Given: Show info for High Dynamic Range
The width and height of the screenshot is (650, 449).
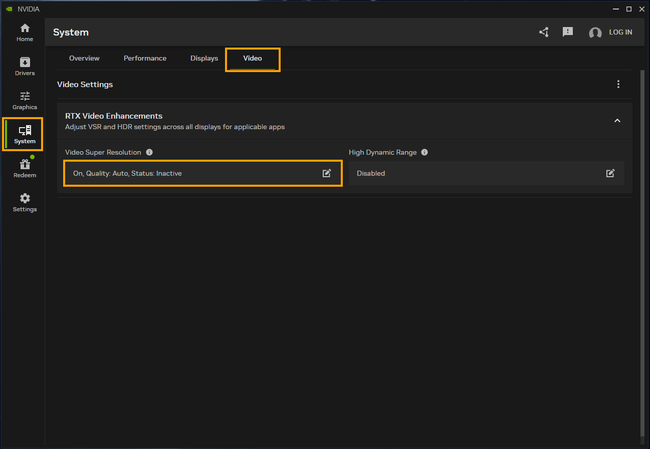Looking at the screenshot, I should coord(424,152).
